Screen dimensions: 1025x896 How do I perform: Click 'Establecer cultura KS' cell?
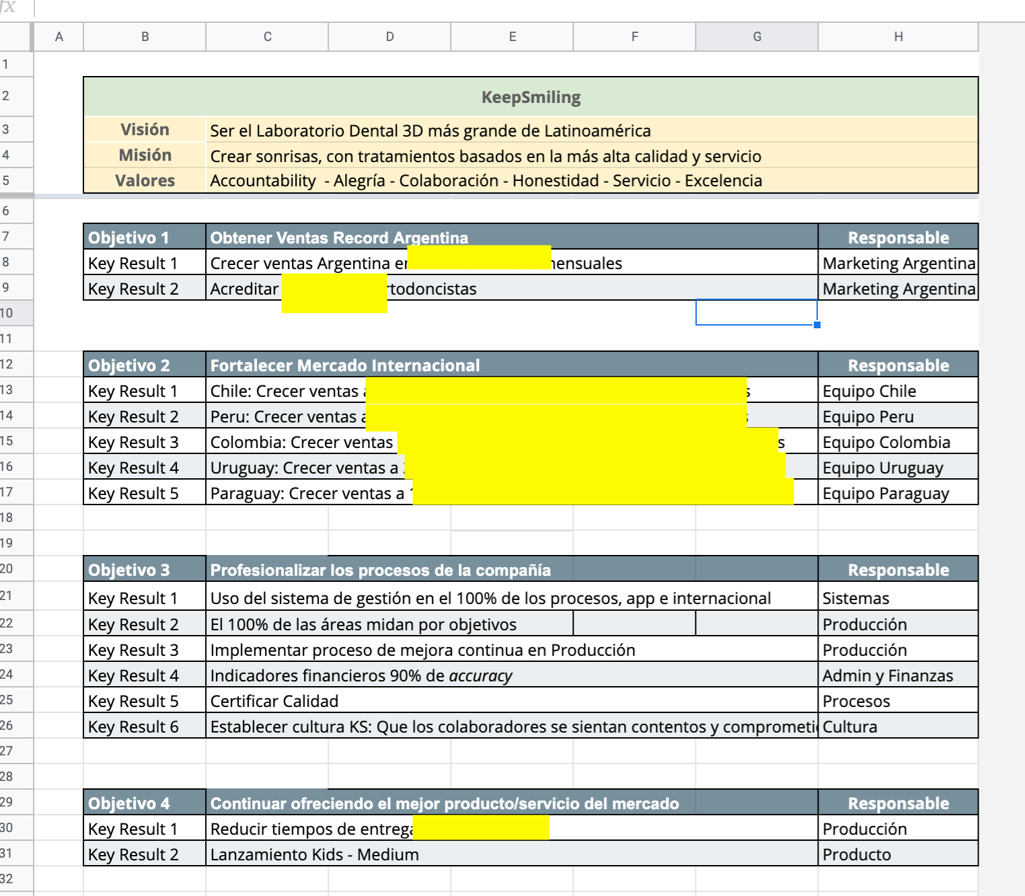pos(512,726)
